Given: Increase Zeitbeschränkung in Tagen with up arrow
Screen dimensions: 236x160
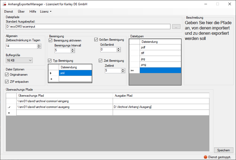Looking at the screenshot, I should click(39, 45).
